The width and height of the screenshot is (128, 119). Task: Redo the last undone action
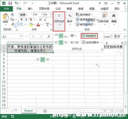click(x=25, y=3)
